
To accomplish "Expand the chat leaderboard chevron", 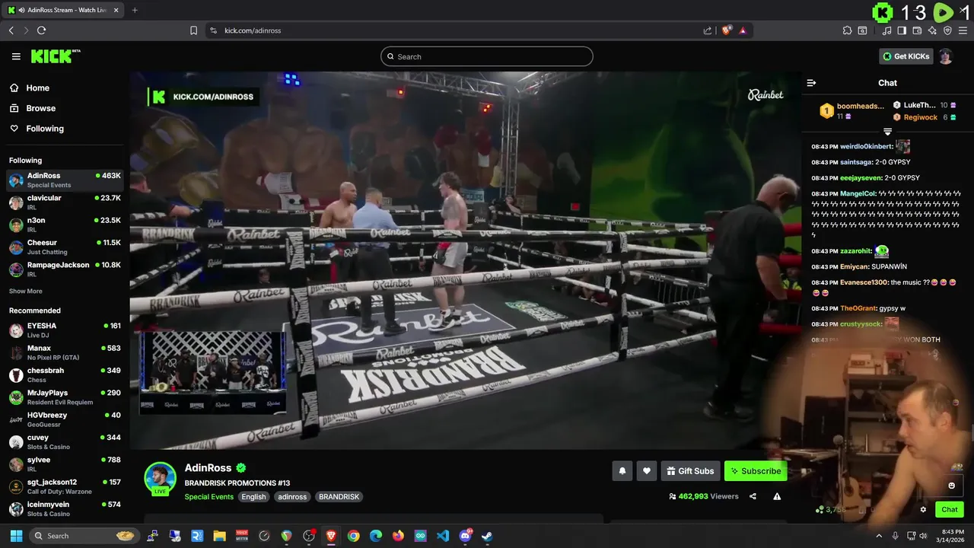I will click(887, 132).
